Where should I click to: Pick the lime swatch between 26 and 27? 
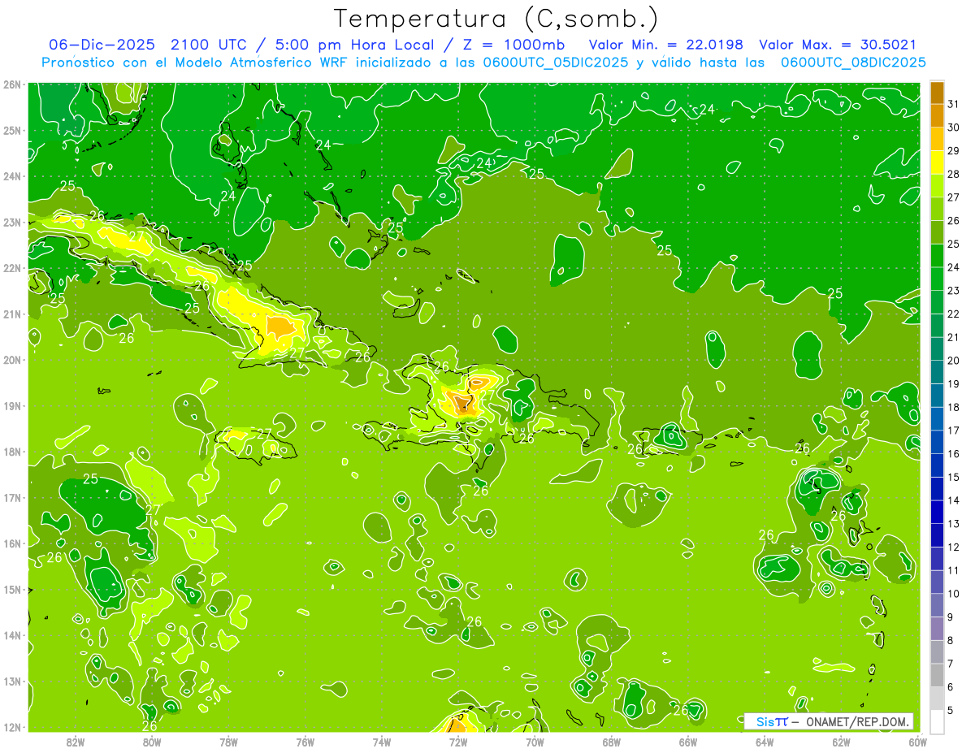pyautogui.click(x=937, y=209)
